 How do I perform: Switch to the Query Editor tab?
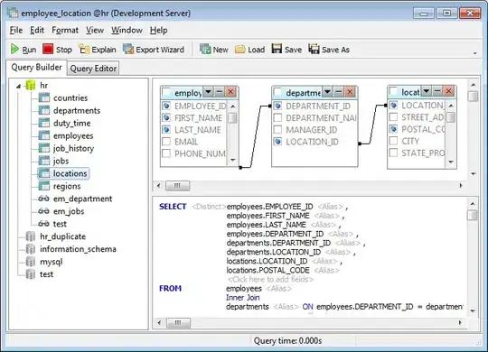tap(93, 69)
